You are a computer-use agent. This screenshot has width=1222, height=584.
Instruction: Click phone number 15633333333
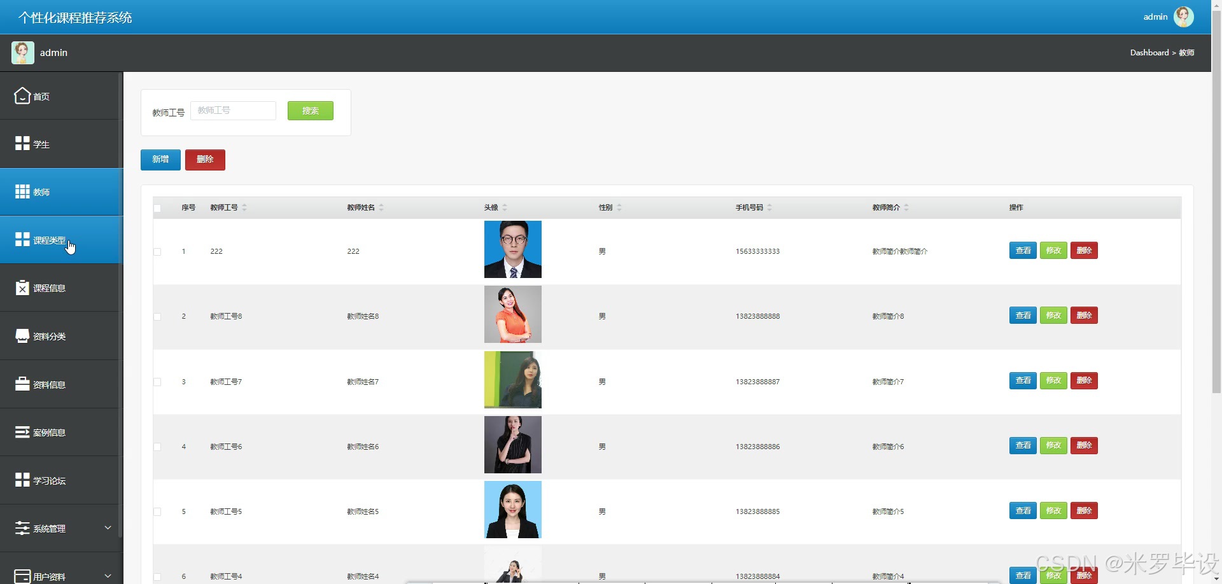tap(757, 251)
